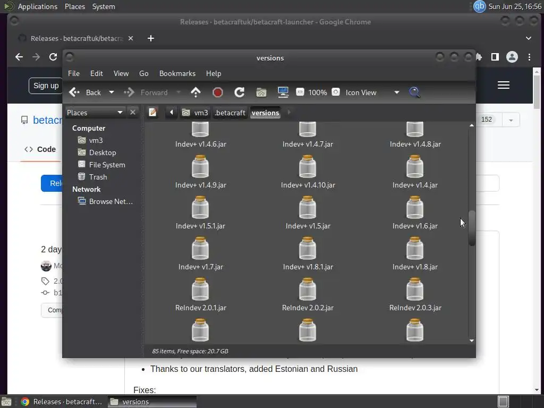Go back using the Back arrow icon

pyautogui.click(x=74, y=92)
